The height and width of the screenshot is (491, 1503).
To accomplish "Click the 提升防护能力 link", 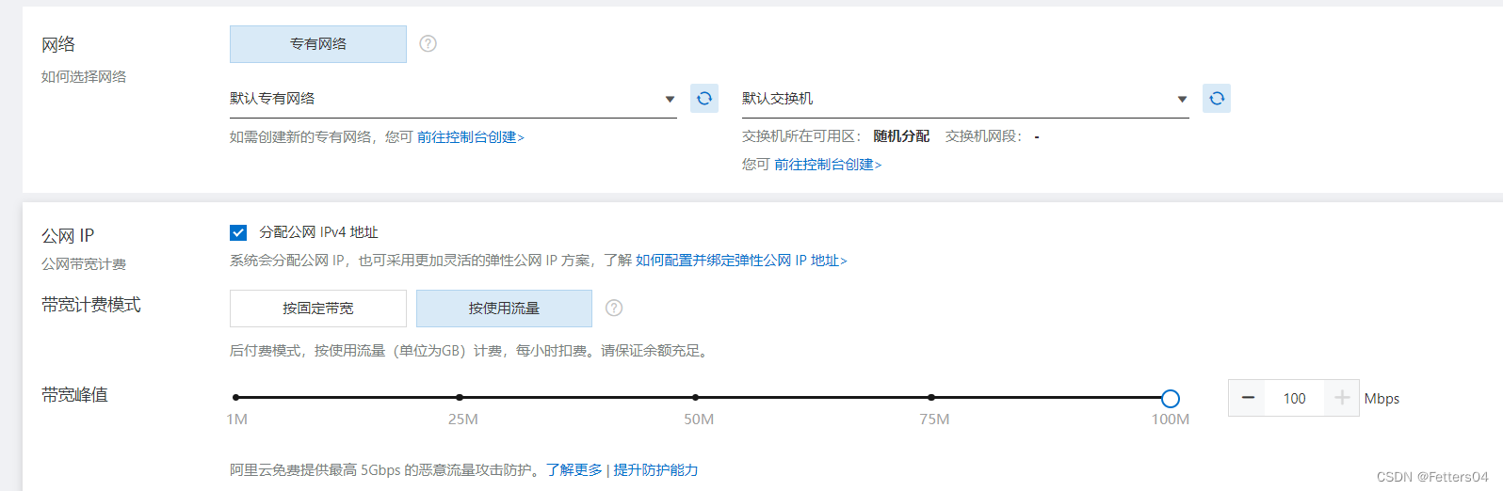I will coord(655,469).
